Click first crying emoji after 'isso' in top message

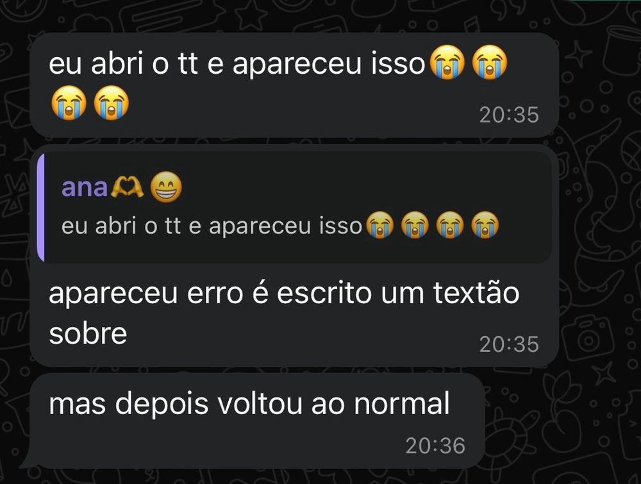pyautogui.click(x=447, y=62)
